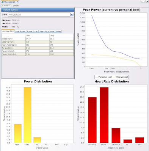
Task: Close the Mike 3/12/10 document tab
Action: (x=17, y=2)
